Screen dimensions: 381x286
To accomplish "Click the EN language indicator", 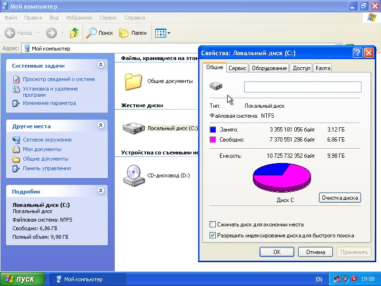I will click(x=319, y=279).
